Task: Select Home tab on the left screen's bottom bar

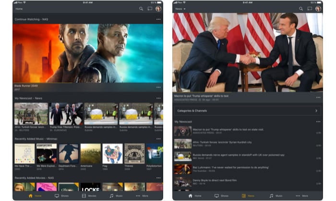Action: (x=35, y=196)
